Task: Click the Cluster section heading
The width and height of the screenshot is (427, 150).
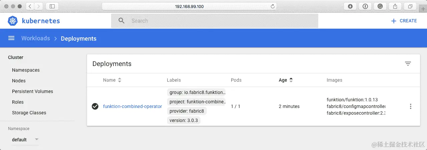Action: pos(16,57)
